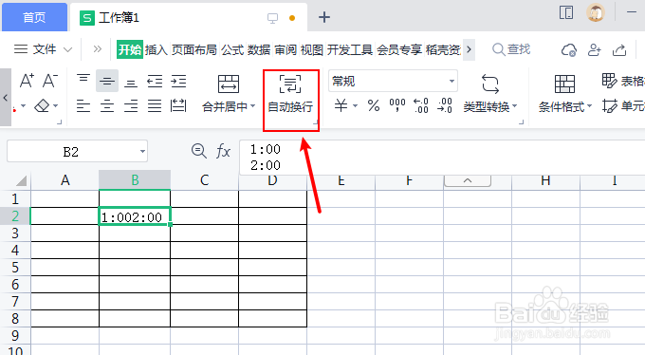Image resolution: width=645 pixels, height=355 pixels.
Task: Apply currency ¥ format
Action: click(341, 106)
